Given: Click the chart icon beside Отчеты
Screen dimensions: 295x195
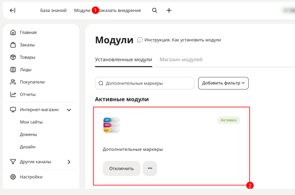Looking at the screenshot, I should pyautogui.click(x=13, y=94).
